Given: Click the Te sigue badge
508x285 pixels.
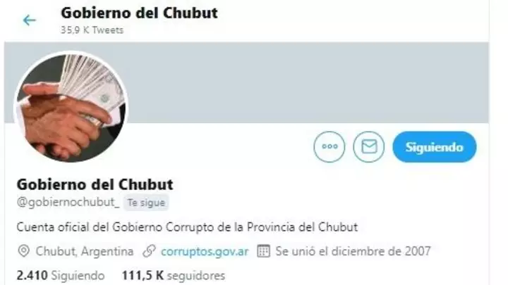Looking at the screenshot, I should point(146,203).
